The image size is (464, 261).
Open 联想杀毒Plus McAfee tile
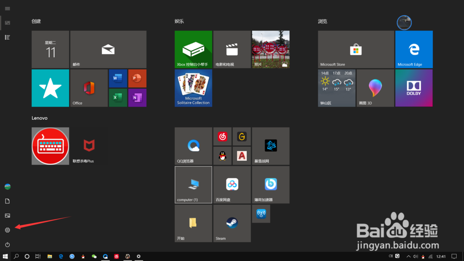(x=89, y=146)
